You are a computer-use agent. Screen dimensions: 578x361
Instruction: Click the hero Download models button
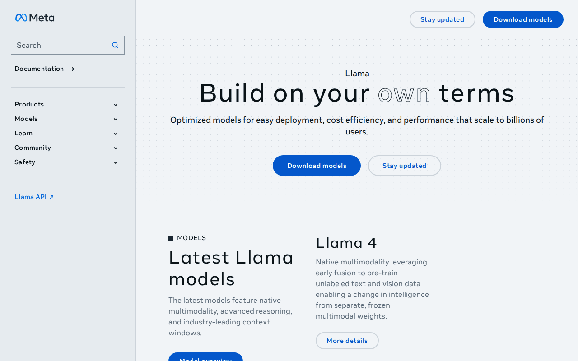(x=317, y=166)
